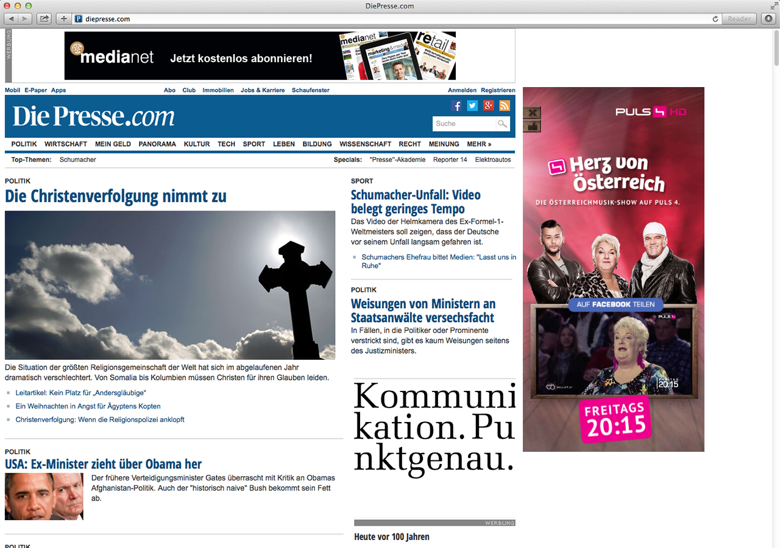
Task: Open the PANORAMA navigation section
Action: 157,144
